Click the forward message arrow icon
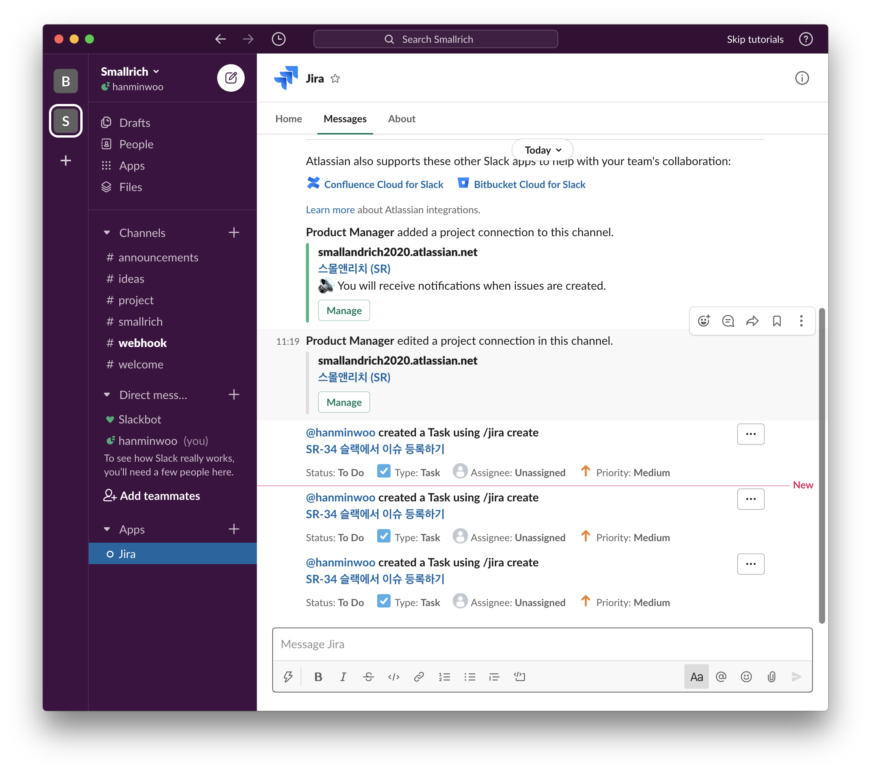 click(x=752, y=321)
